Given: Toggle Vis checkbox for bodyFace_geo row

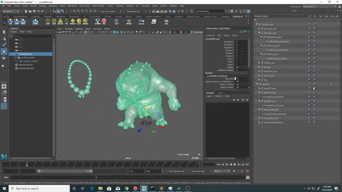Looking at the screenshot, I should point(309,71).
